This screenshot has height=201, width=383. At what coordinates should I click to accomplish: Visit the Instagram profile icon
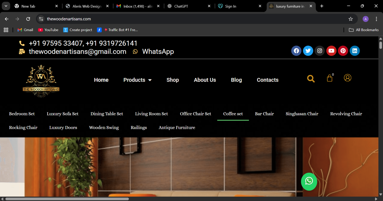(x=319, y=51)
